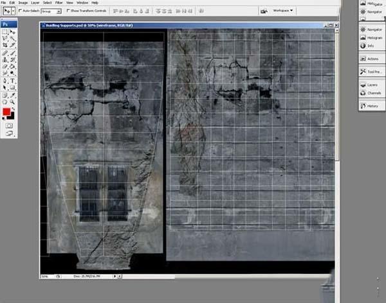This screenshot has height=303, width=386.
Task: Click the zoom percentage field in status bar
Action: [x=46, y=277]
